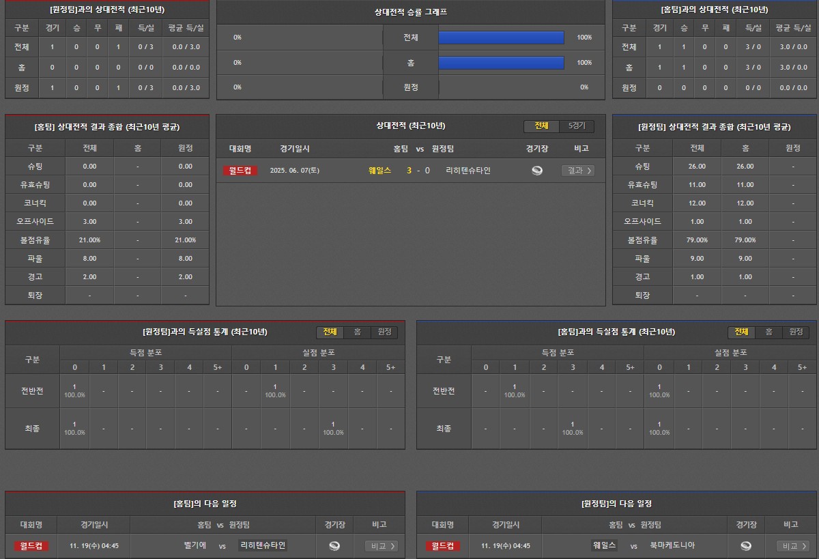Click stadium icon in Belgium match row

click(x=334, y=546)
